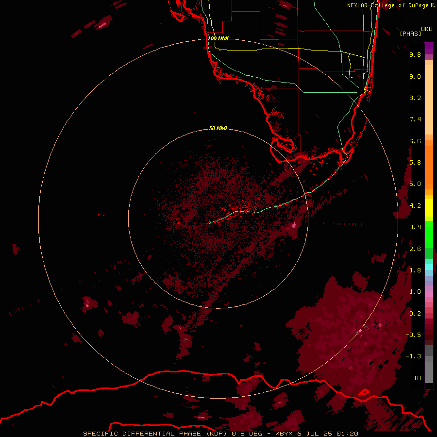Click the bright pink echo cell east of the radar
This screenshot has width=437, height=437.
tap(293, 225)
